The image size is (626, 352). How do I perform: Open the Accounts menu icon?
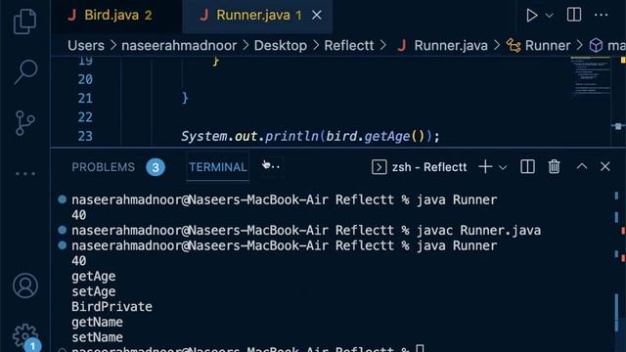25,286
